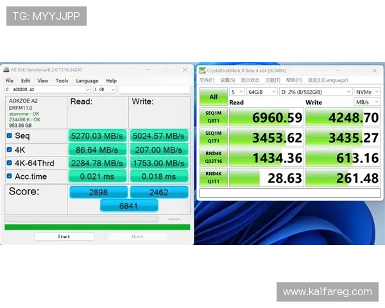Click the AS SSD Benchmark title bar icon

6,69
